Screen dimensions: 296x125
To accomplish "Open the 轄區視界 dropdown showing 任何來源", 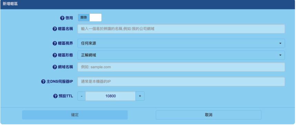I will (181, 43).
